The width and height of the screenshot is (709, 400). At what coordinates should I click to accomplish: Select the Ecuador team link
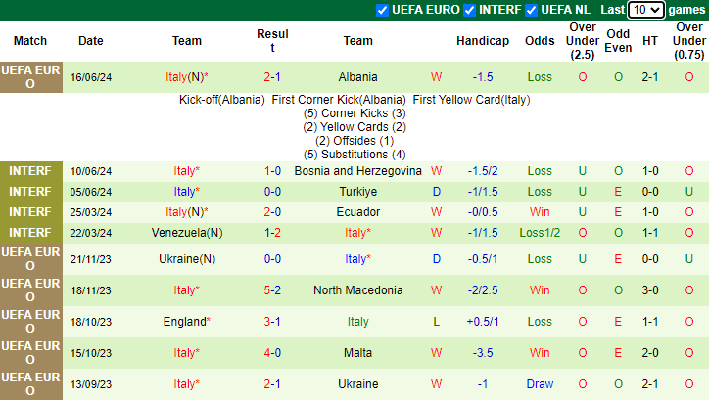click(x=357, y=212)
